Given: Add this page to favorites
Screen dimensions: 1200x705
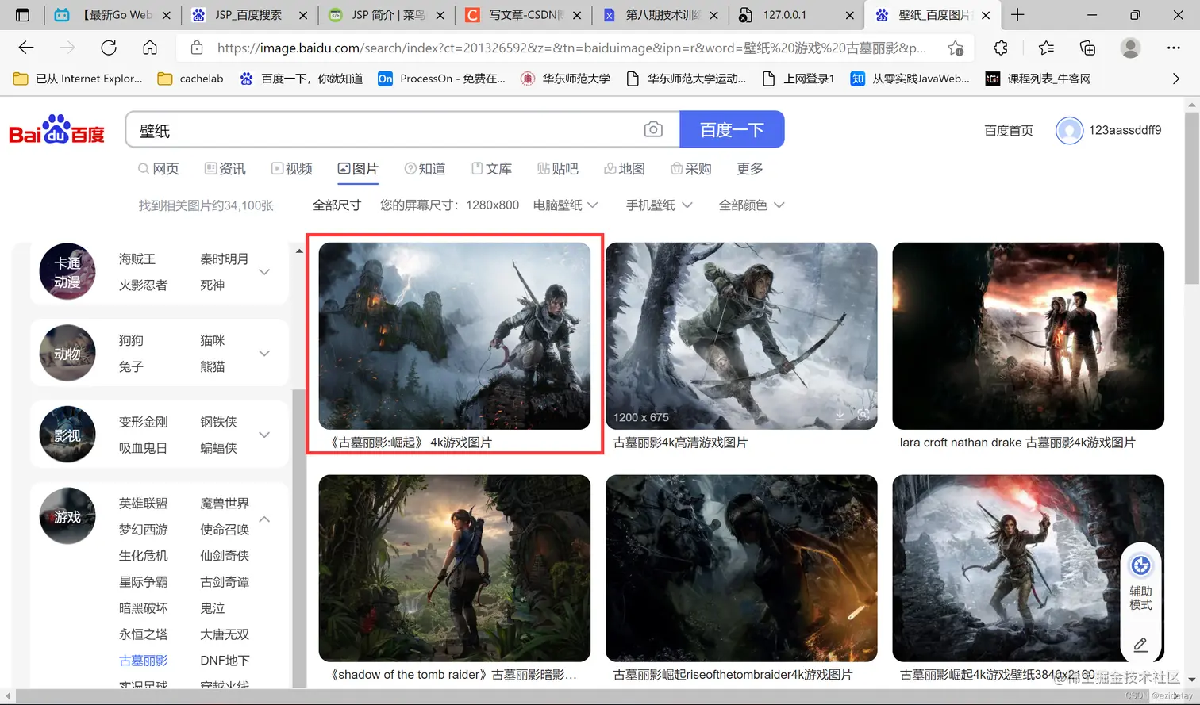Looking at the screenshot, I should tap(956, 48).
